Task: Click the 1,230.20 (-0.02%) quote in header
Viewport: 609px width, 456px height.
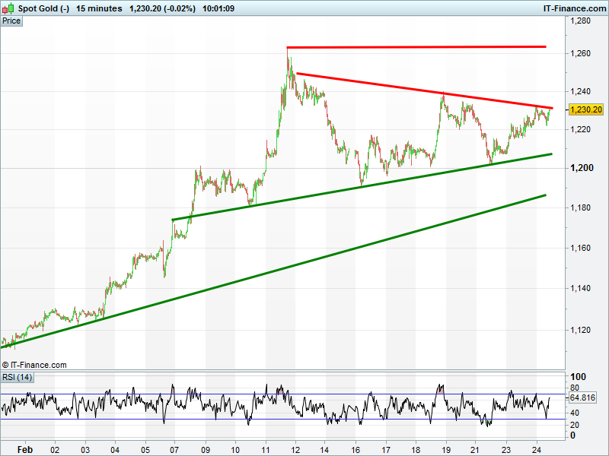Action: tap(162, 8)
